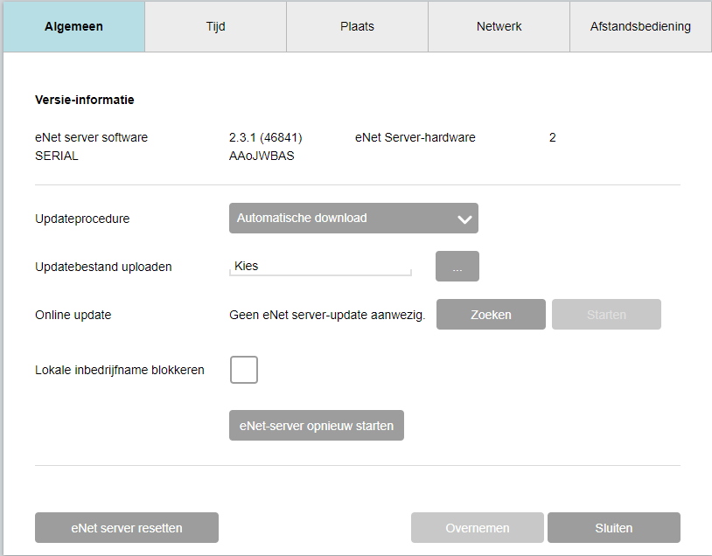Select the Netwerk tab
Image resolution: width=712 pixels, height=556 pixels.
click(x=499, y=26)
